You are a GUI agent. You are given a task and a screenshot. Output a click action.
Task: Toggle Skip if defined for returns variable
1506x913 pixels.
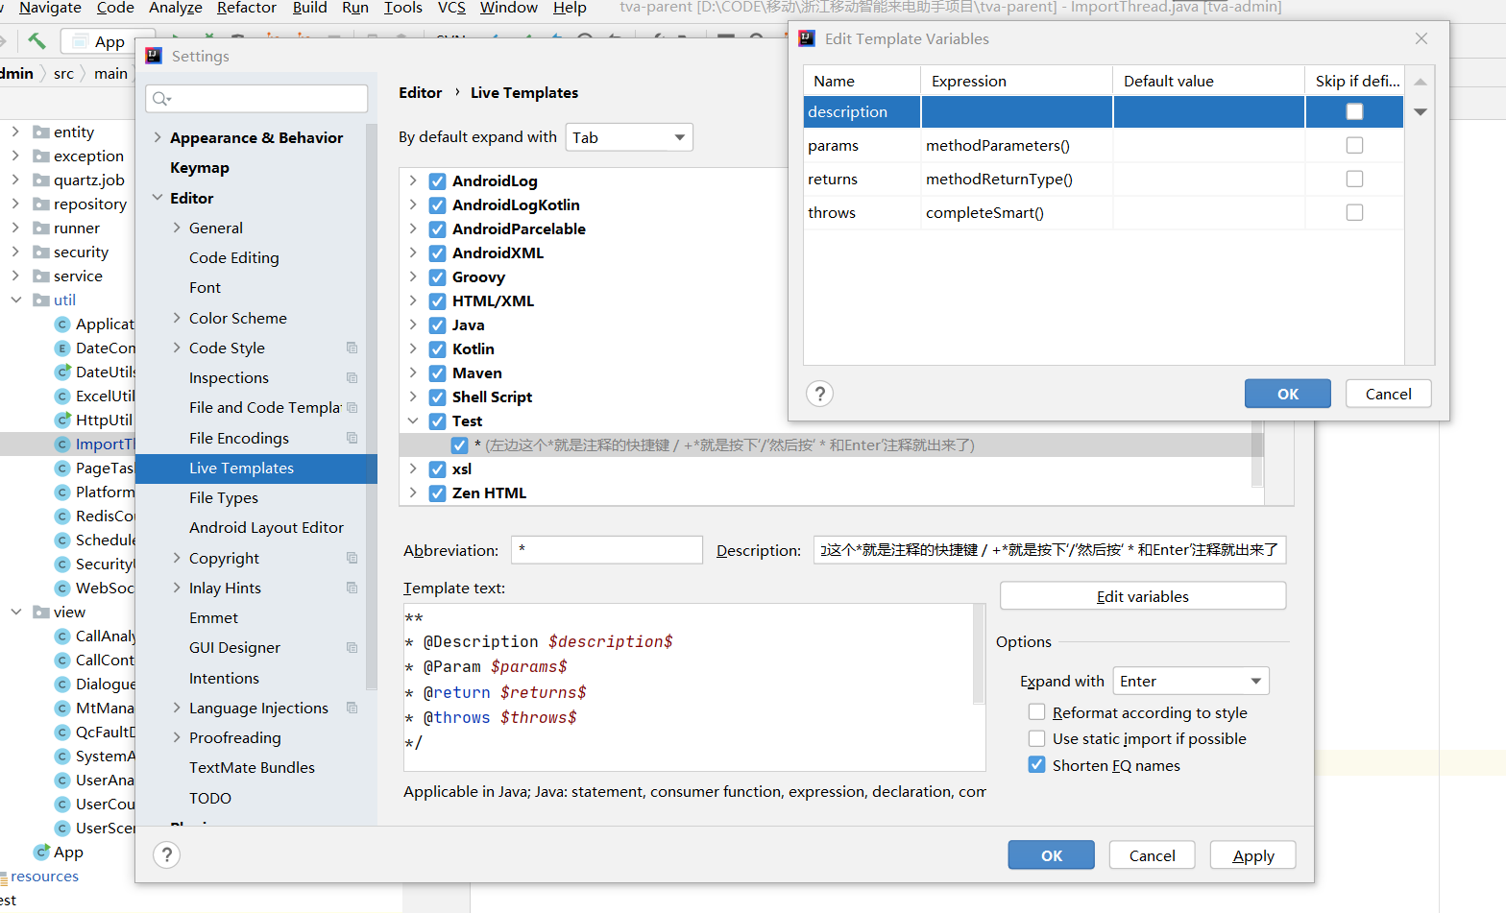click(1354, 179)
